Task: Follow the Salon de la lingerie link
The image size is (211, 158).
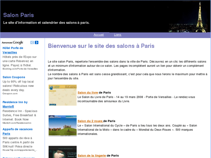Action: click(x=92, y=156)
